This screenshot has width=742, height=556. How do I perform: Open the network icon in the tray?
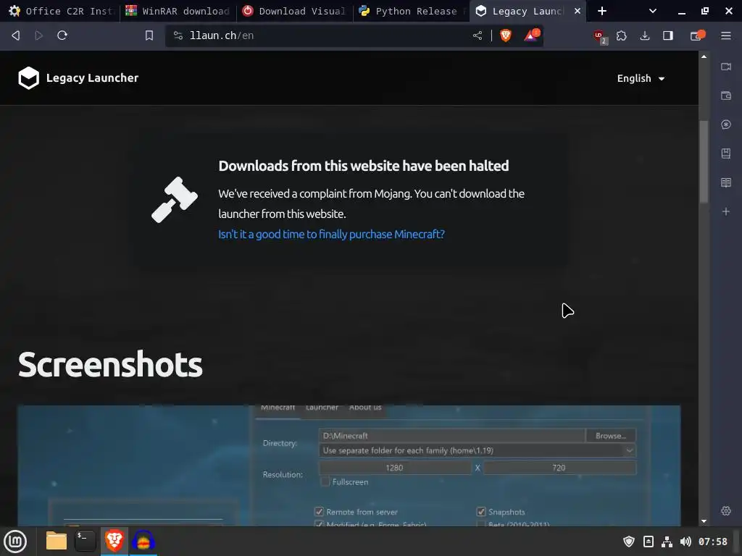point(667,542)
